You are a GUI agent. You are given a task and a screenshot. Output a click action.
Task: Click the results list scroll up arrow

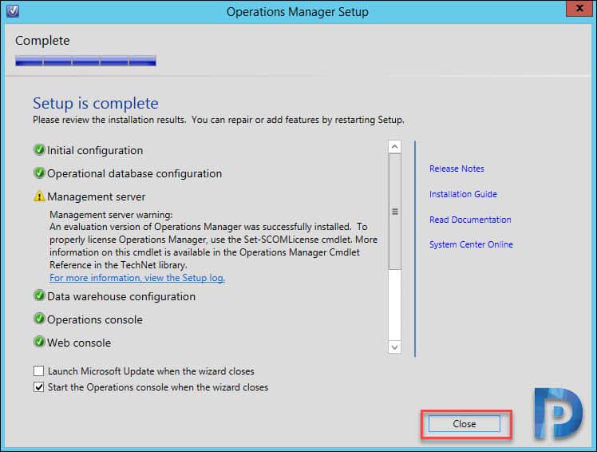tap(394, 147)
